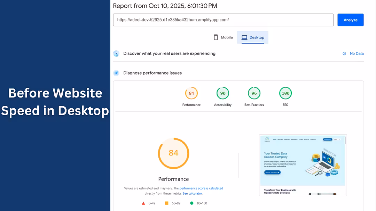
Task: Click the large Performance 84 gauge
Action: (x=173, y=153)
